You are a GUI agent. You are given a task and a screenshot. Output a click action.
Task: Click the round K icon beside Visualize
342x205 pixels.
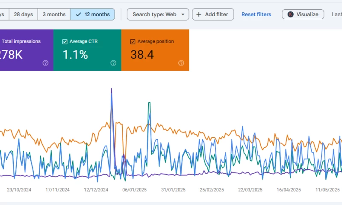[x=291, y=15]
